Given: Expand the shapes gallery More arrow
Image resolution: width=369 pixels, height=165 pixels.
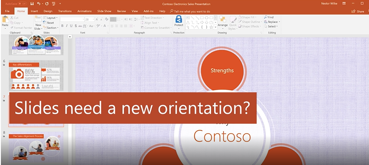Looking at the screenshot, I should (215, 27).
